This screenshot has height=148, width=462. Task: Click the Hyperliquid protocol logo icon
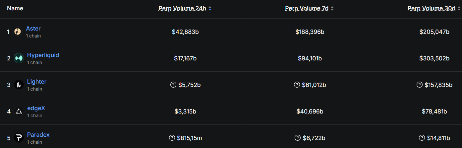point(19,58)
